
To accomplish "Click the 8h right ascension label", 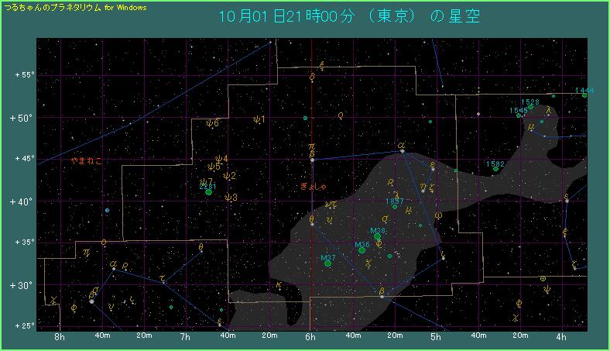I will pyautogui.click(x=60, y=337).
